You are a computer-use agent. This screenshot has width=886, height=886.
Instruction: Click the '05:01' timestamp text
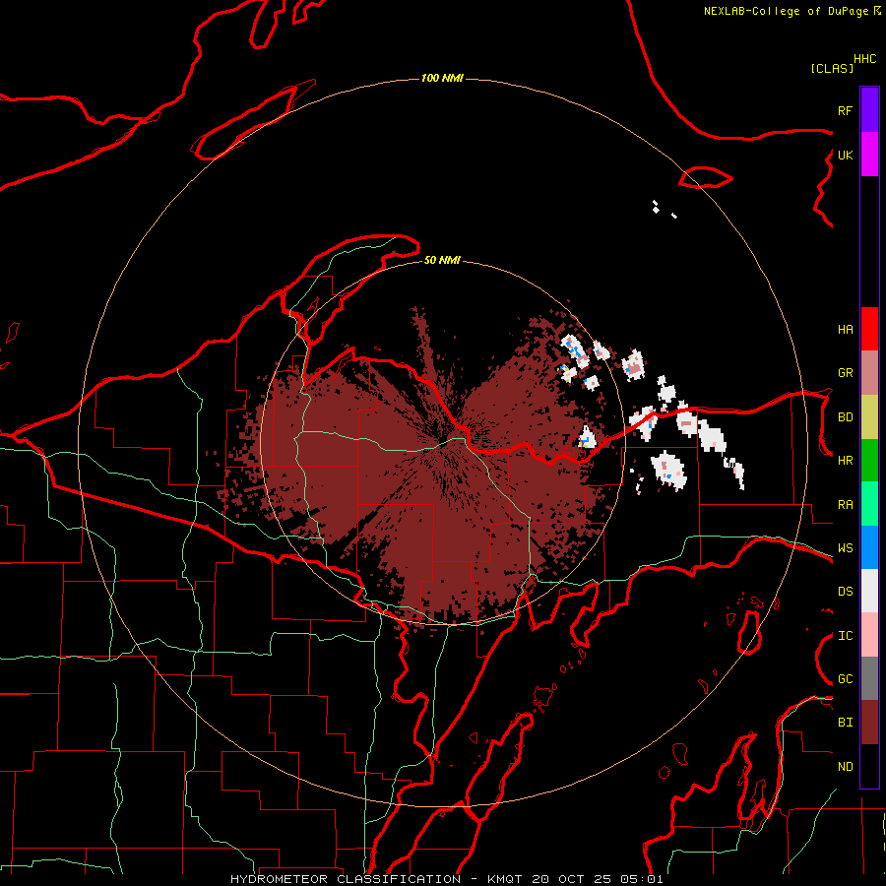pos(641,879)
